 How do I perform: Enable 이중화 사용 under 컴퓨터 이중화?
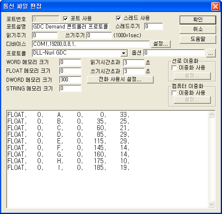point(174,93)
